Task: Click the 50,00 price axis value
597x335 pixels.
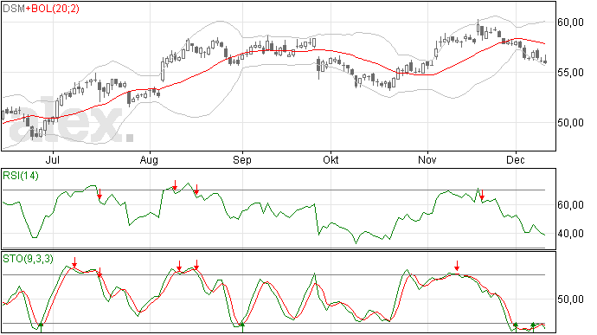Action: (570, 123)
